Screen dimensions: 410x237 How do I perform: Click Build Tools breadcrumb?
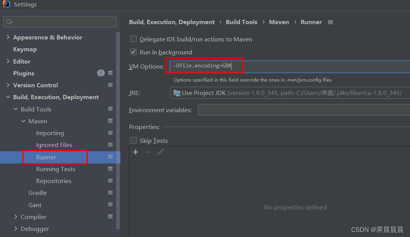pyautogui.click(x=241, y=22)
